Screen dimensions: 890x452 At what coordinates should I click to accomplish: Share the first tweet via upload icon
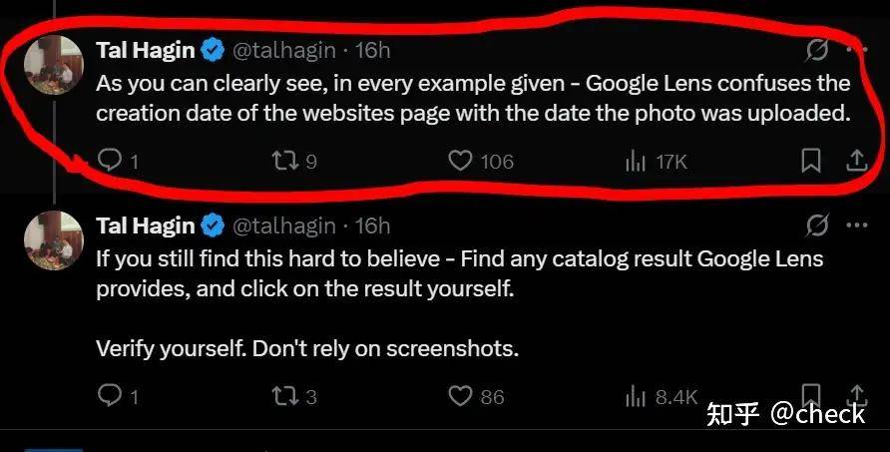pos(856,162)
